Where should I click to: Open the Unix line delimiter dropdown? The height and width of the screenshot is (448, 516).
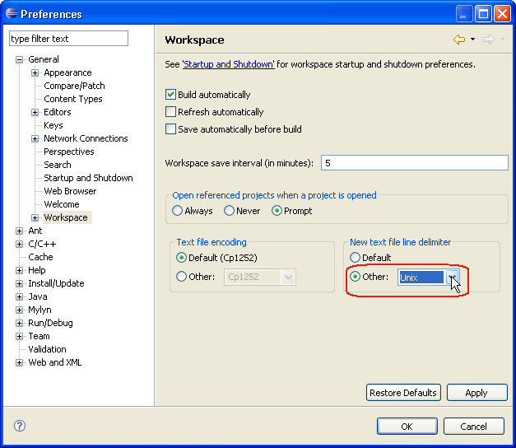tap(452, 278)
